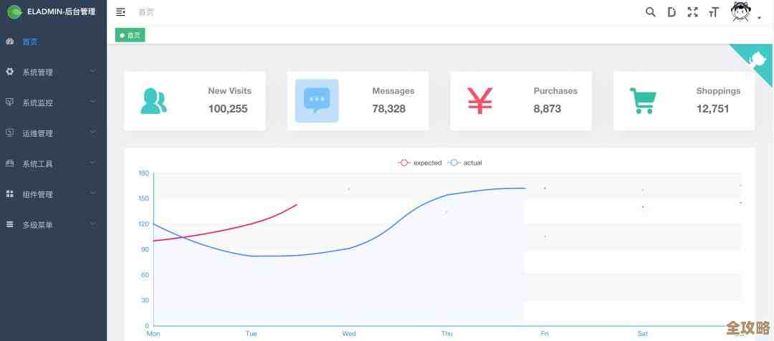
Task: Toggle the sidebar collapse hamburger icon
Action: tap(120, 12)
